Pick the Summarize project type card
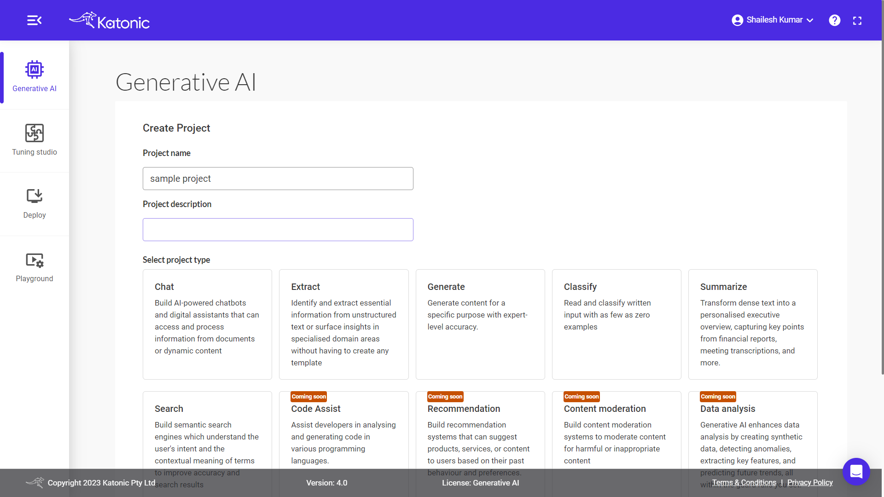This screenshot has height=497, width=884. pos(753,324)
